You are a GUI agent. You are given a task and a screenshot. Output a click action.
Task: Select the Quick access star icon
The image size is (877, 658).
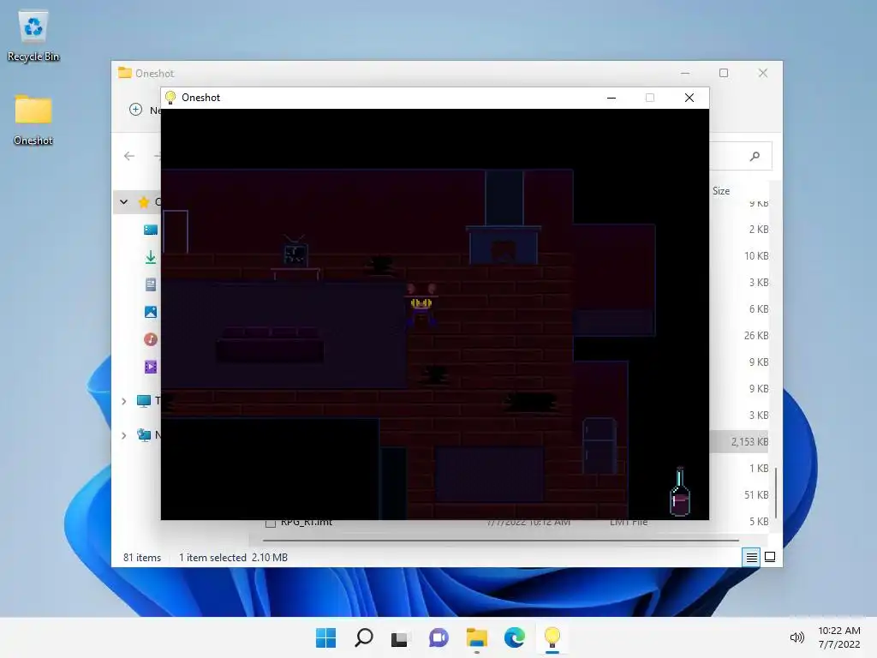click(x=144, y=202)
